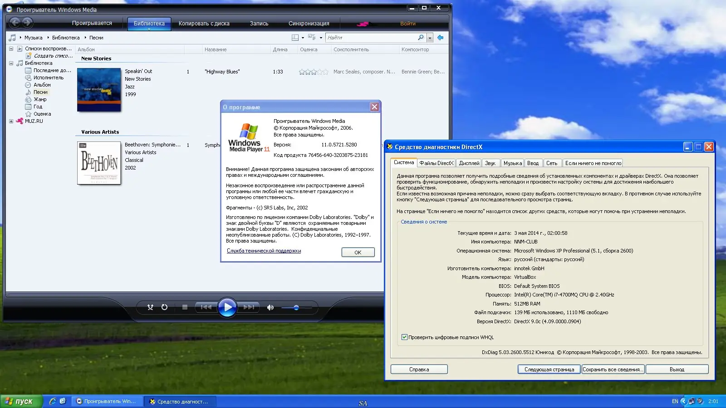Viewport: 726px width, 408px height.
Task: Uncheck Проверить цифровые подписи WHQL
Action: (404, 337)
